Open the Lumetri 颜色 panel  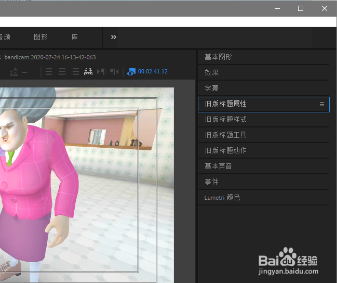[x=263, y=198]
